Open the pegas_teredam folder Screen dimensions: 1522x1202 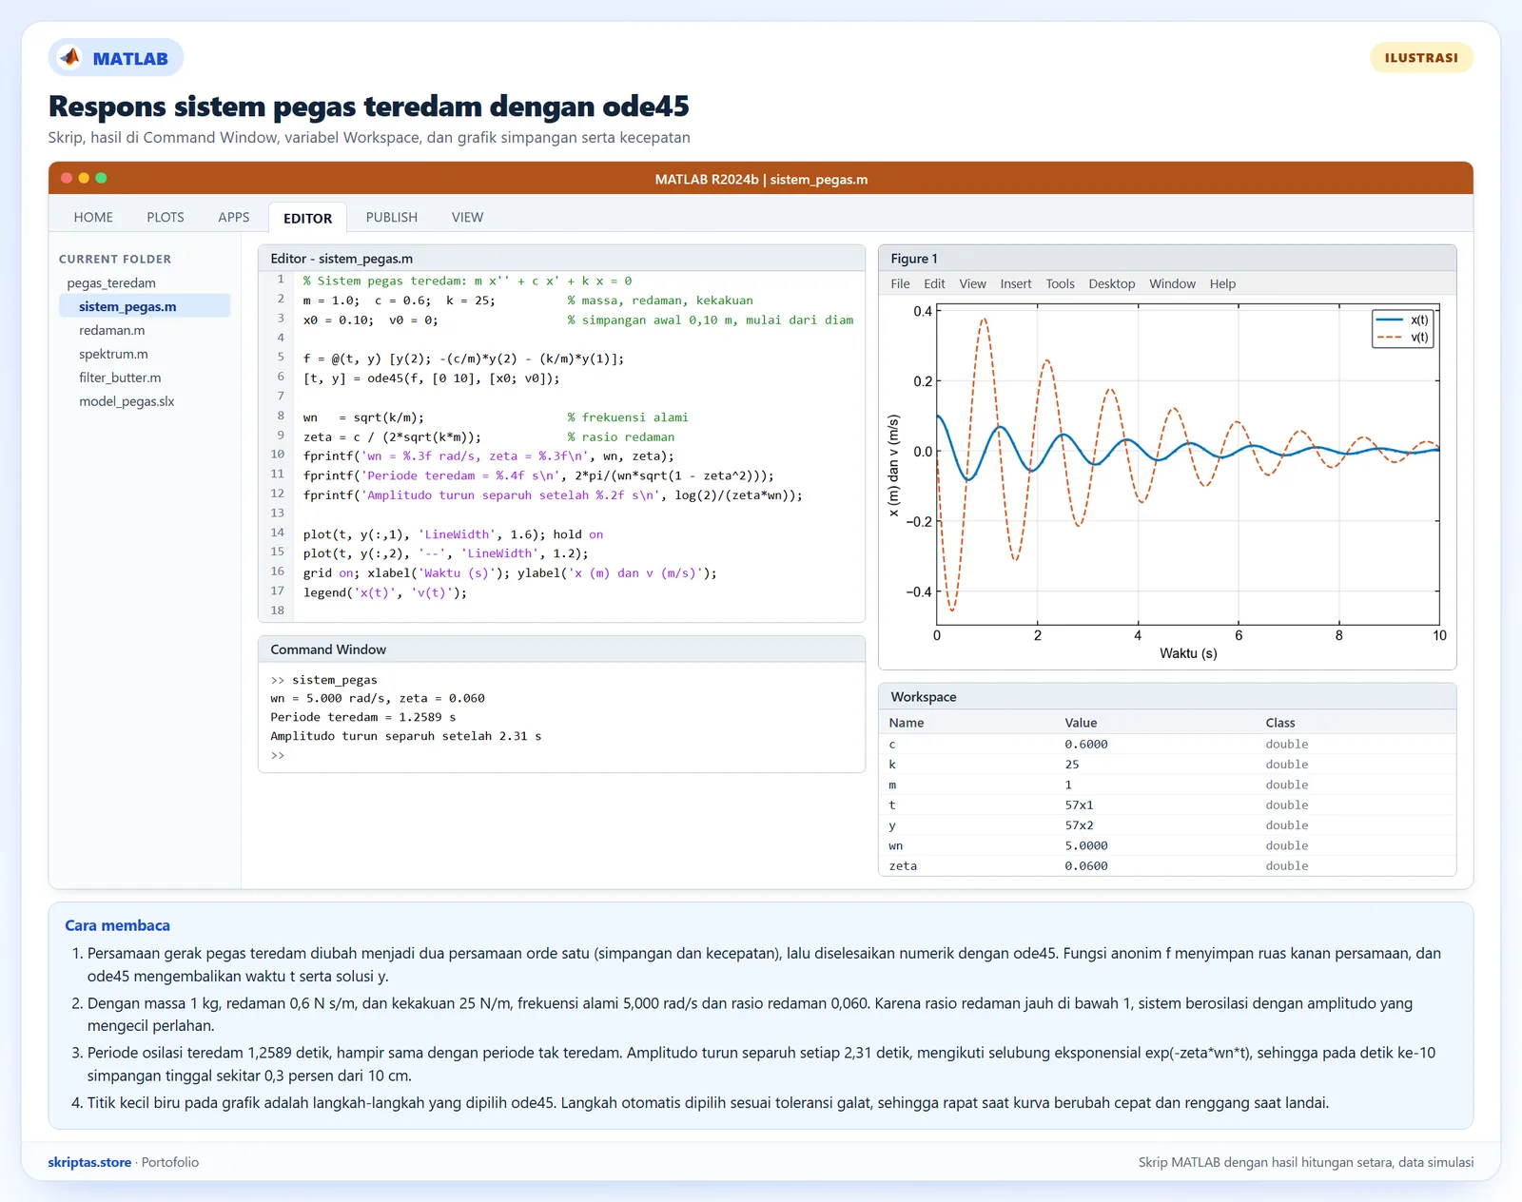click(x=111, y=283)
